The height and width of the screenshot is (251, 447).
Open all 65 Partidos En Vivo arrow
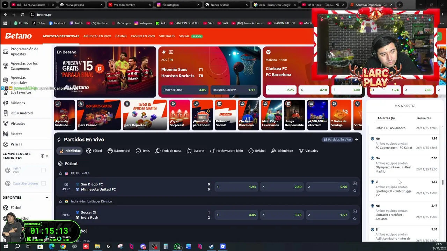point(356,139)
